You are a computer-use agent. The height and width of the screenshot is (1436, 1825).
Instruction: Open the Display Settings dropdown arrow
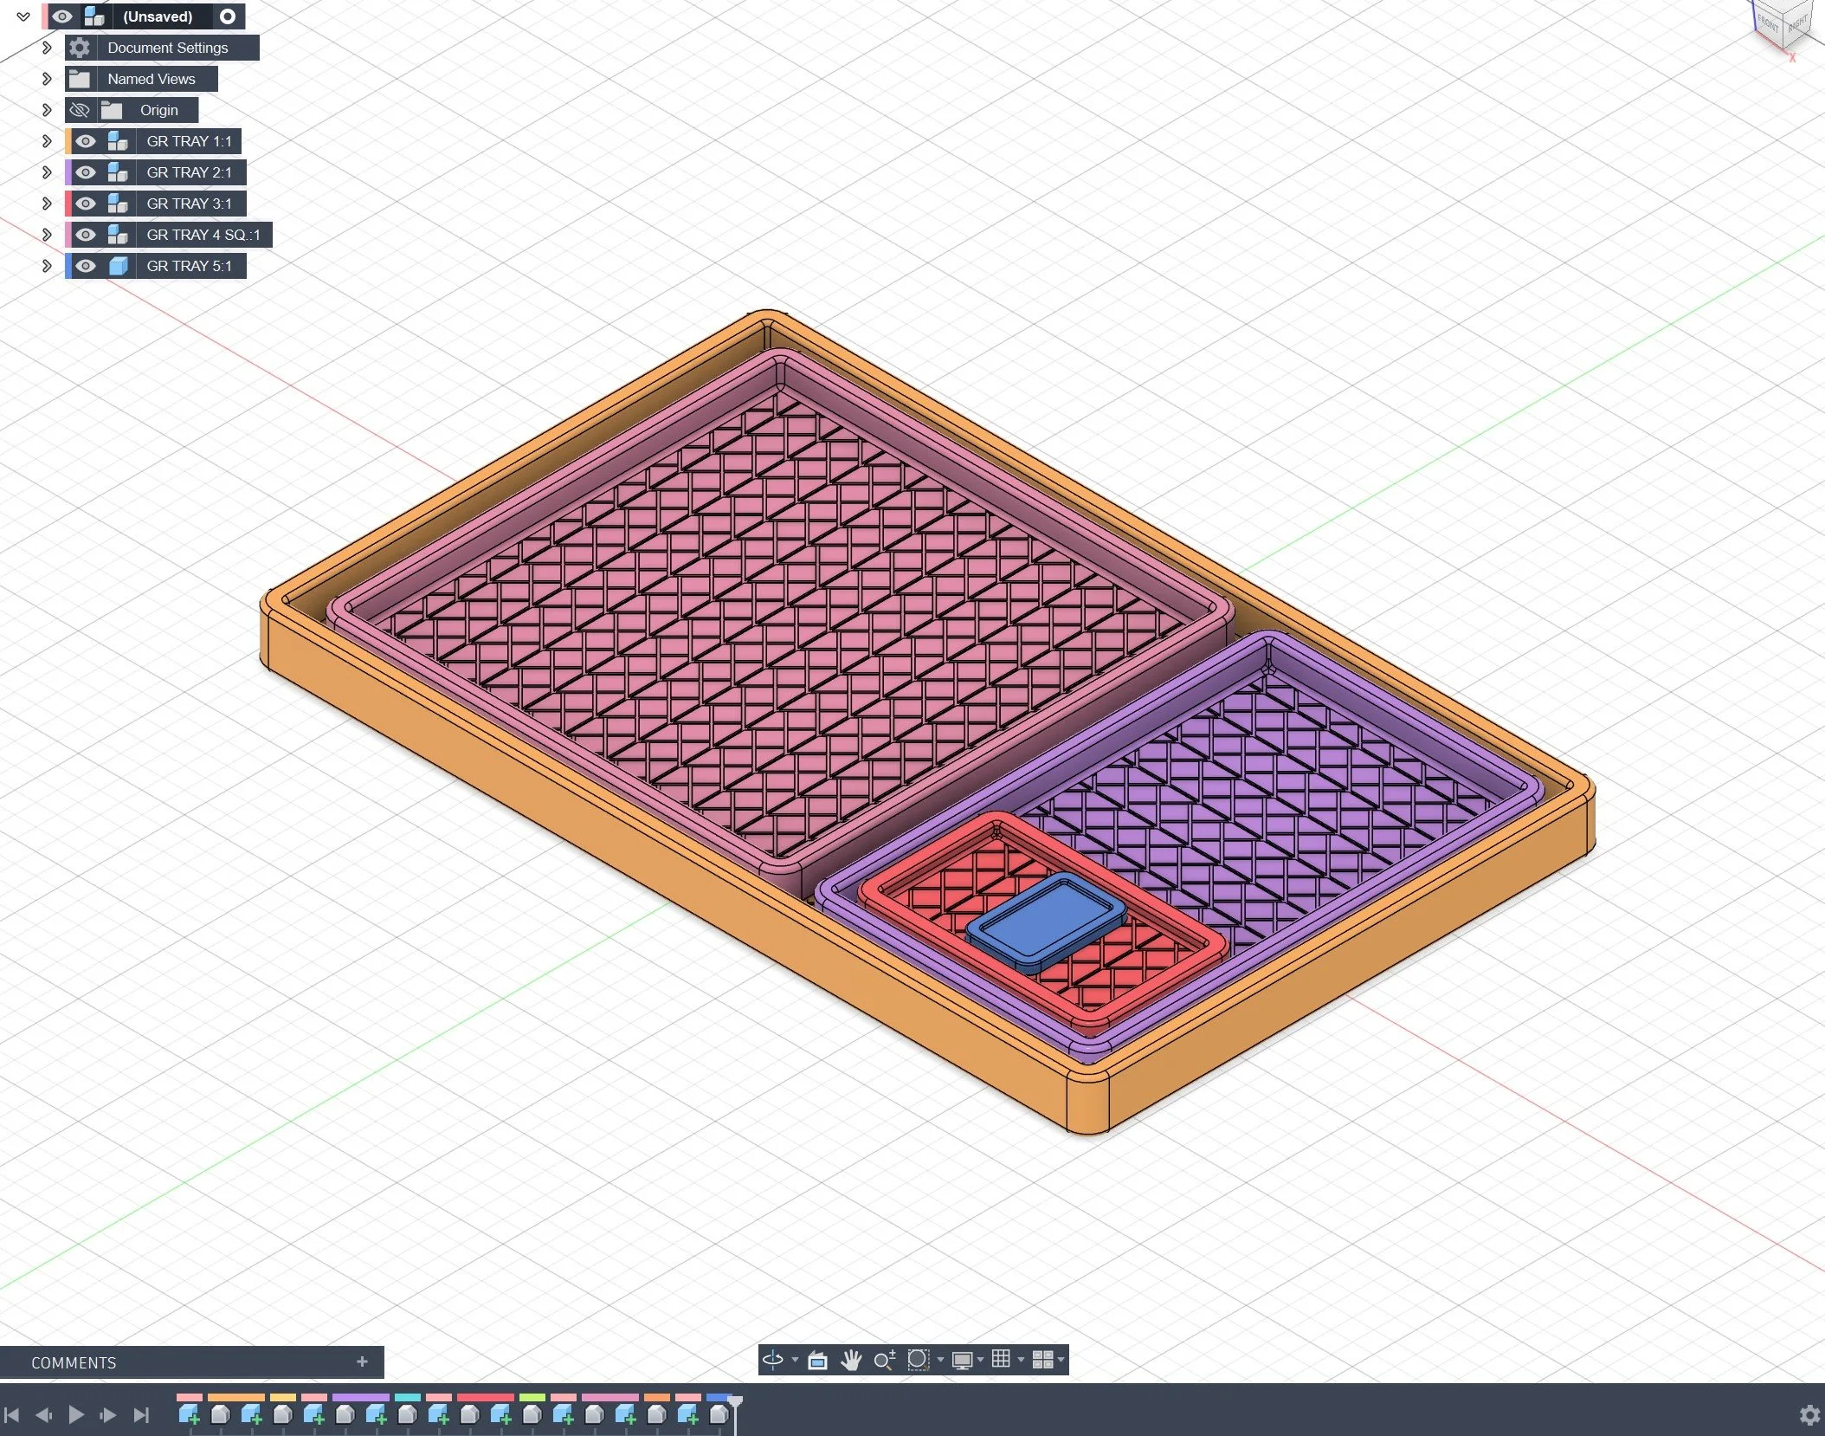(x=981, y=1361)
